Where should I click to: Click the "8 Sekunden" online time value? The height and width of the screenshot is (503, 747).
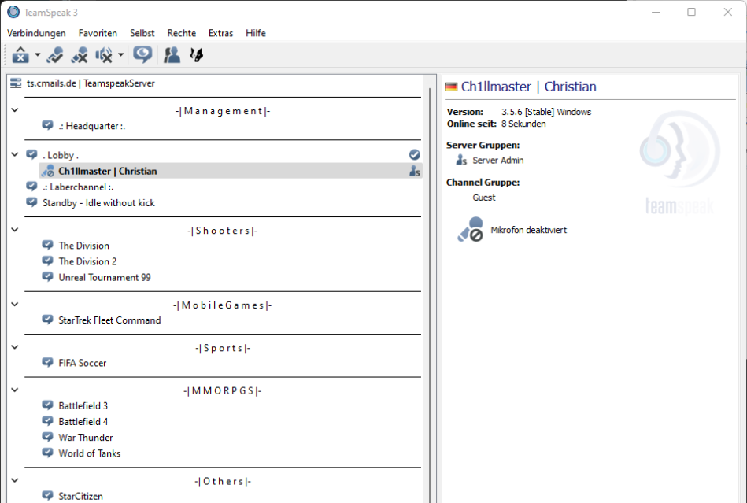coord(523,124)
